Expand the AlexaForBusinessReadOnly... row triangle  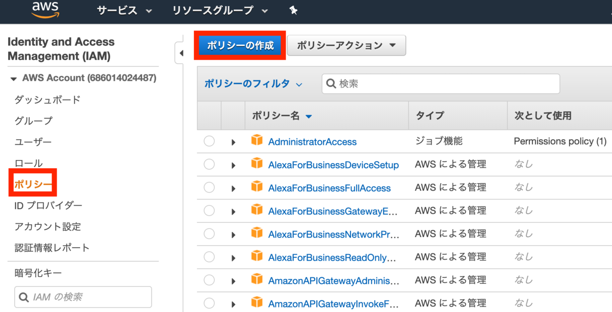click(234, 258)
